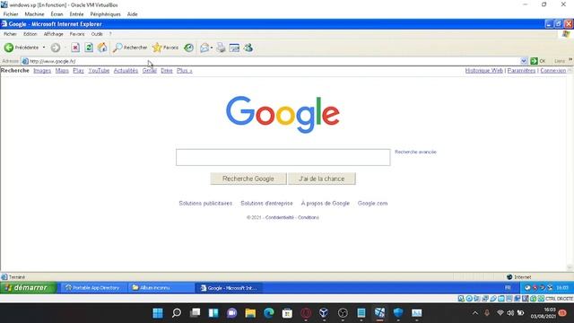Screen dimensions: 574x323
Task: Switch to Portable App Directory taskbar item
Action: coord(92,288)
